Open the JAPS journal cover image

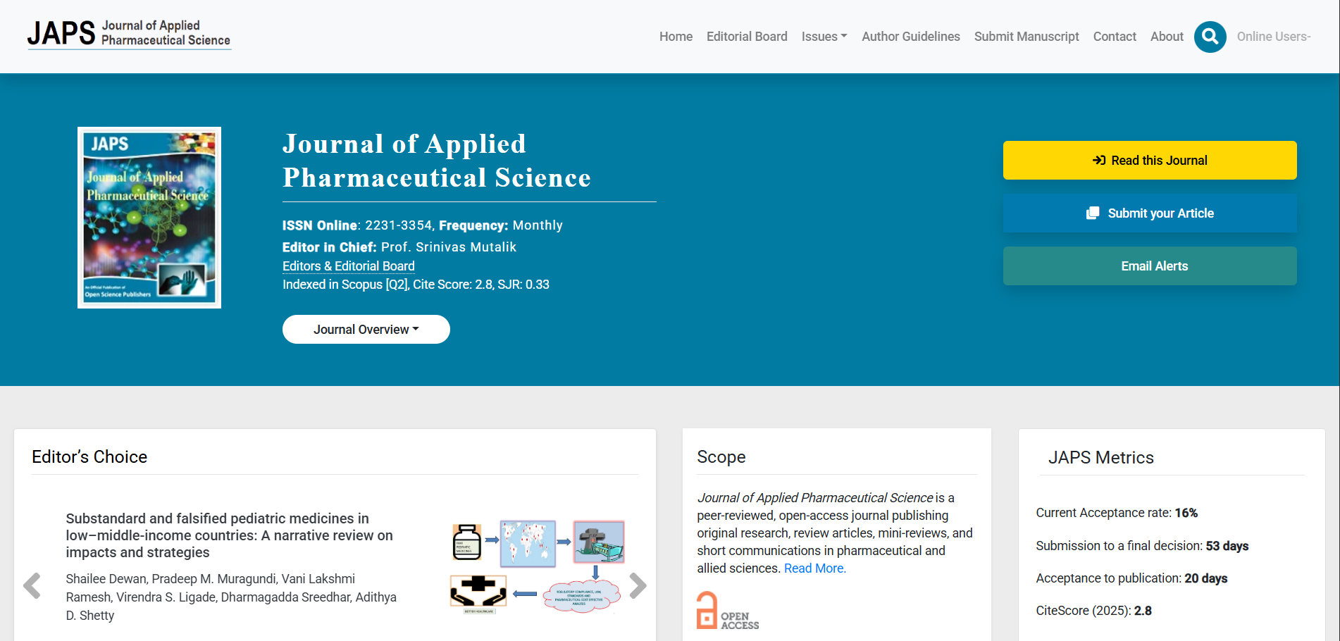coord(149,218)
